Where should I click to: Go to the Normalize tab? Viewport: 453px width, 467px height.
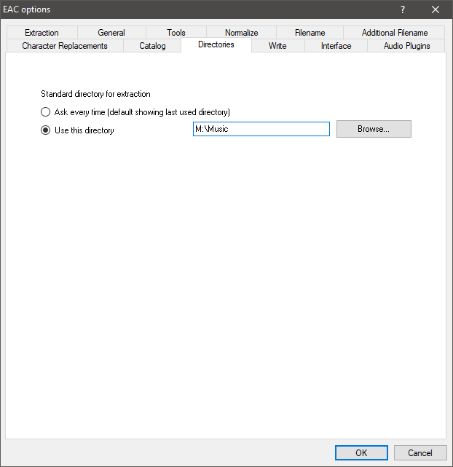click(x=241, y=33)
